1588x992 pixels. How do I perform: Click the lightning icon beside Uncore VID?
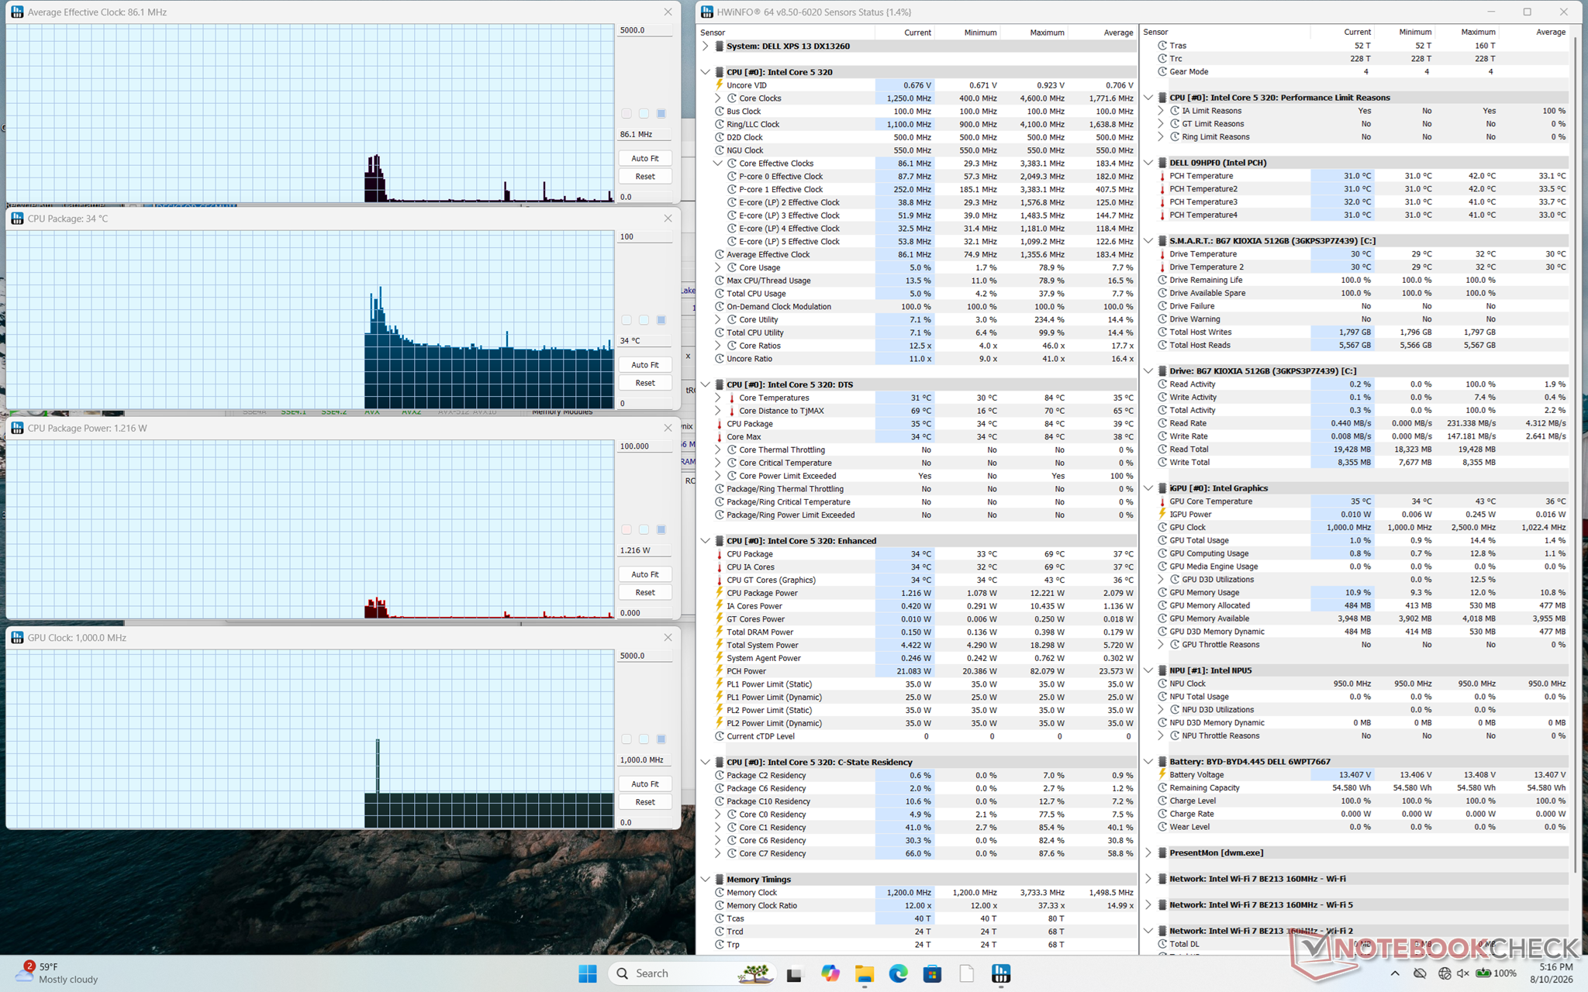pos(719,85)
